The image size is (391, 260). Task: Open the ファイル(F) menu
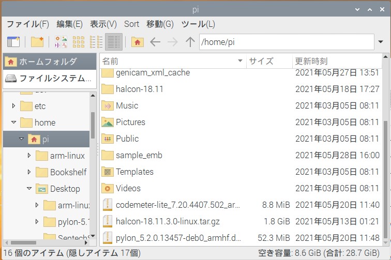click(x=27, y=24)
